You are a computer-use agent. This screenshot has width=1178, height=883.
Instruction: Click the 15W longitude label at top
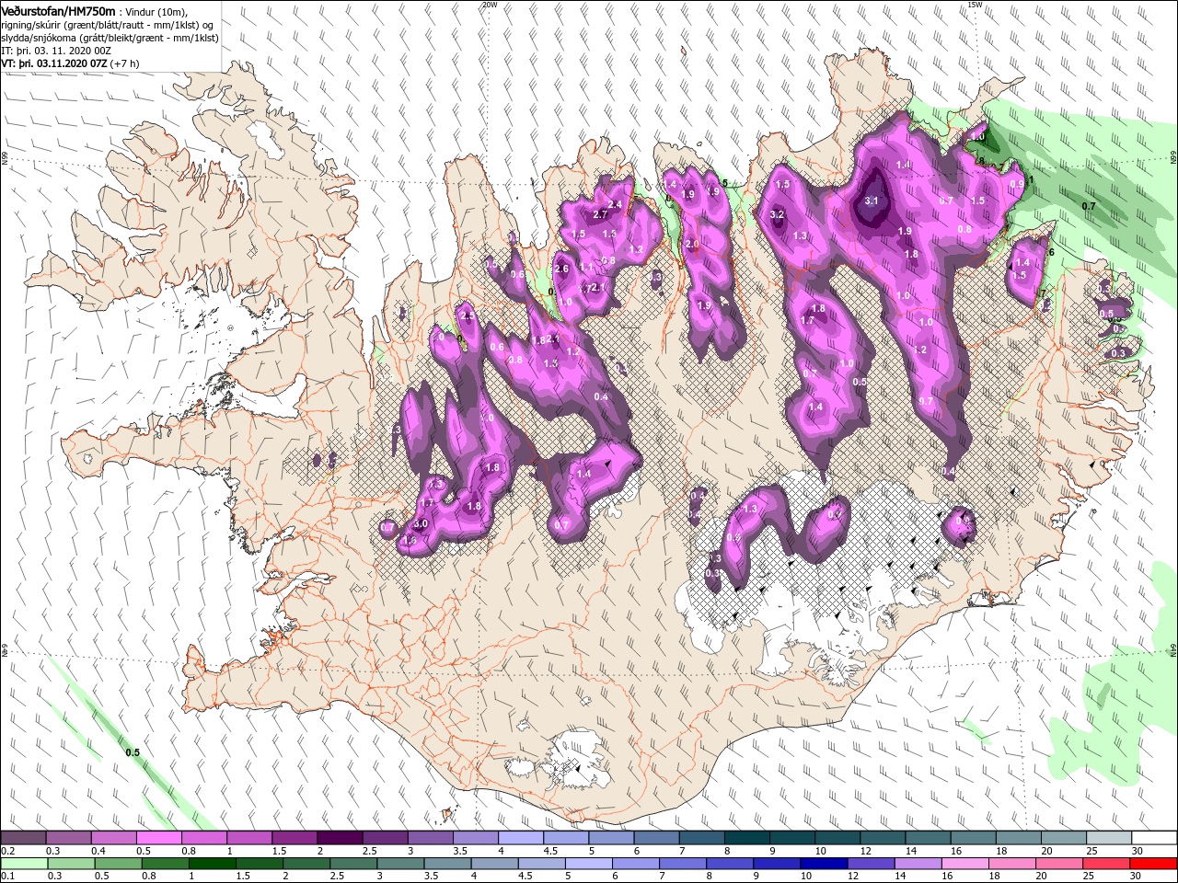[975, 5]
